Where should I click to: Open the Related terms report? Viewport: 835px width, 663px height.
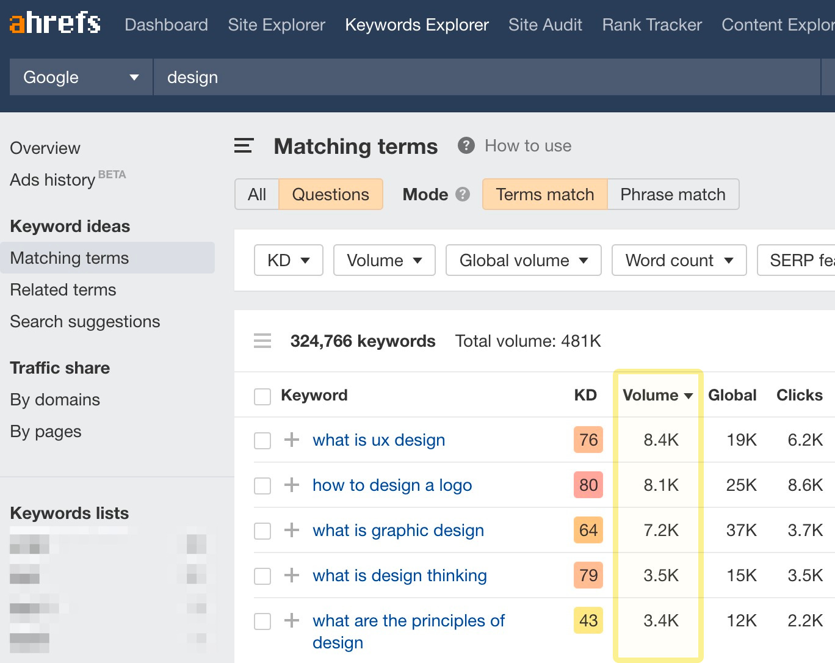(x=63, y=289)
